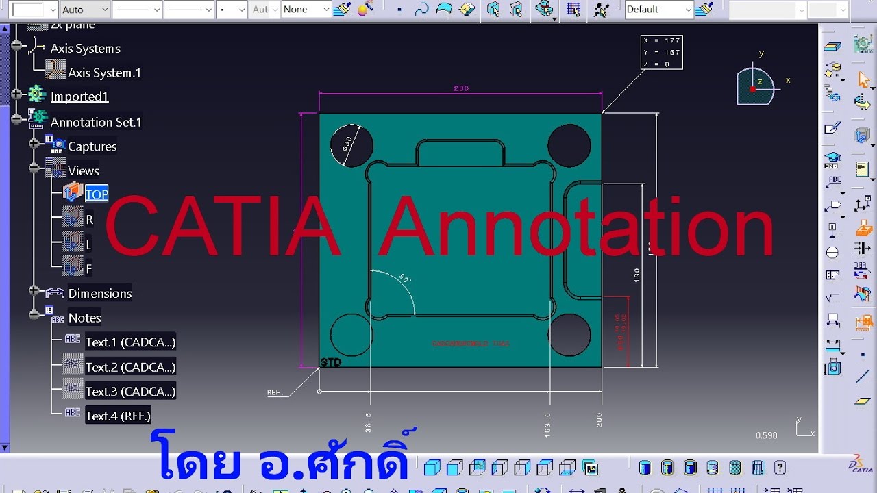Viewport: 877px width, 493px height.
Task: Select Text.1 (CADCA...) note
Action: coord(130,342)
